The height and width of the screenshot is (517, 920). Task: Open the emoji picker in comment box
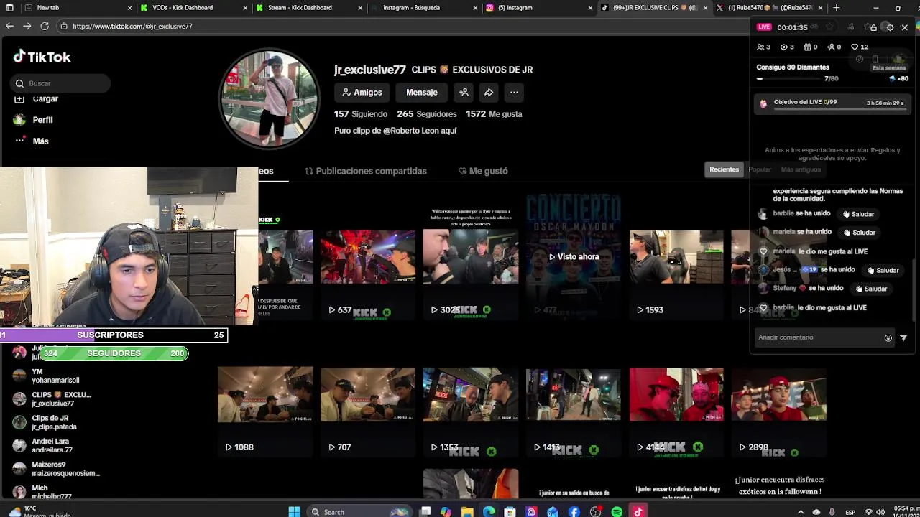click(888, 337)
